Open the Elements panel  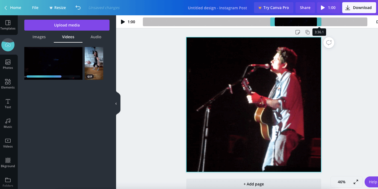(x=8, y=84)
